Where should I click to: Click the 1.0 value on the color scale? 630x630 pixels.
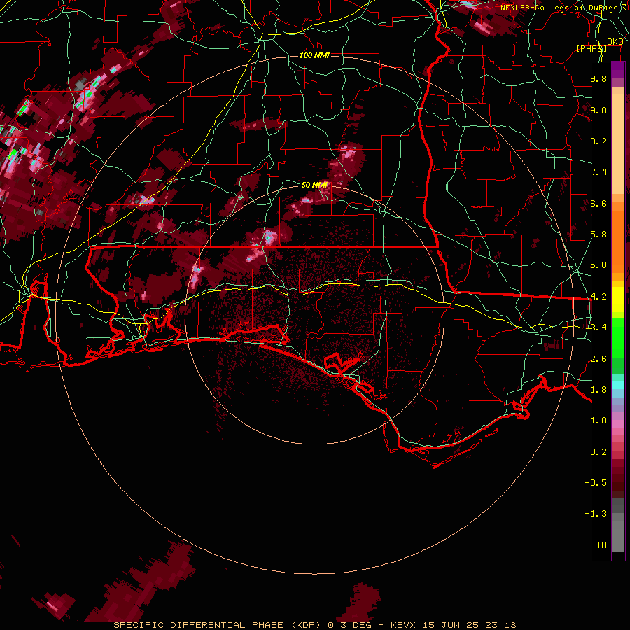coord(598,421)
